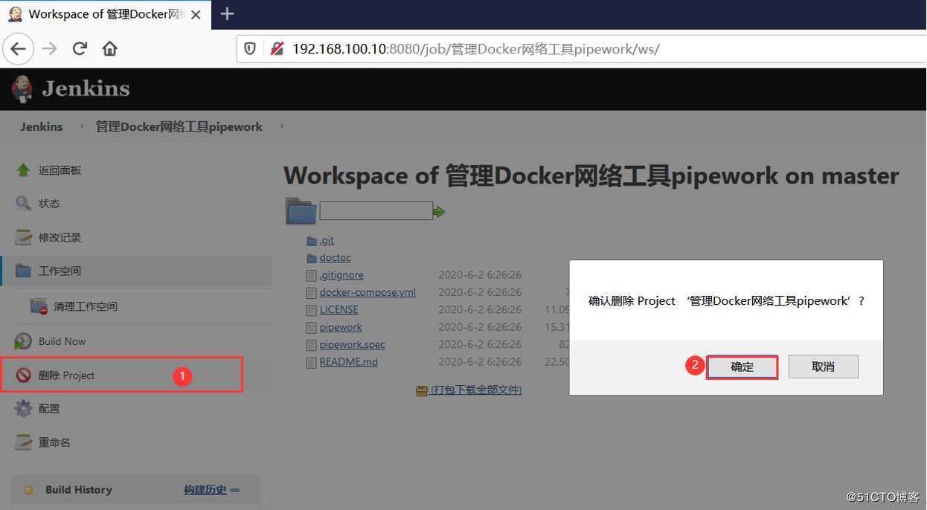Viewport: 927px width, 510px height.
Task: Click the .git folder icon
Action: tap(312, 241)
